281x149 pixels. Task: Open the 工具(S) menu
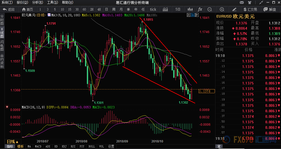pos(52,3)
